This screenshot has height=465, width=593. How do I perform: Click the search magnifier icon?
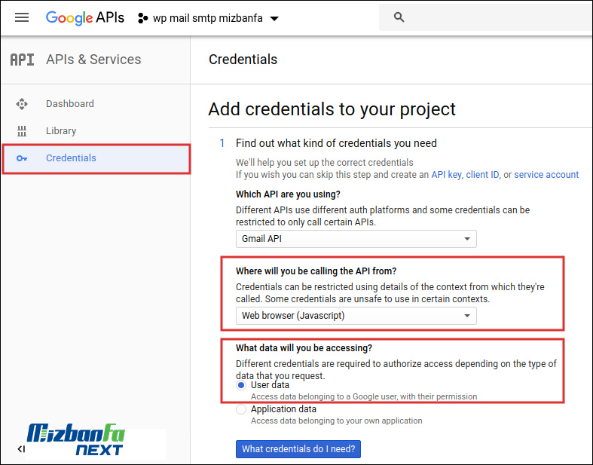pos(399,17)
